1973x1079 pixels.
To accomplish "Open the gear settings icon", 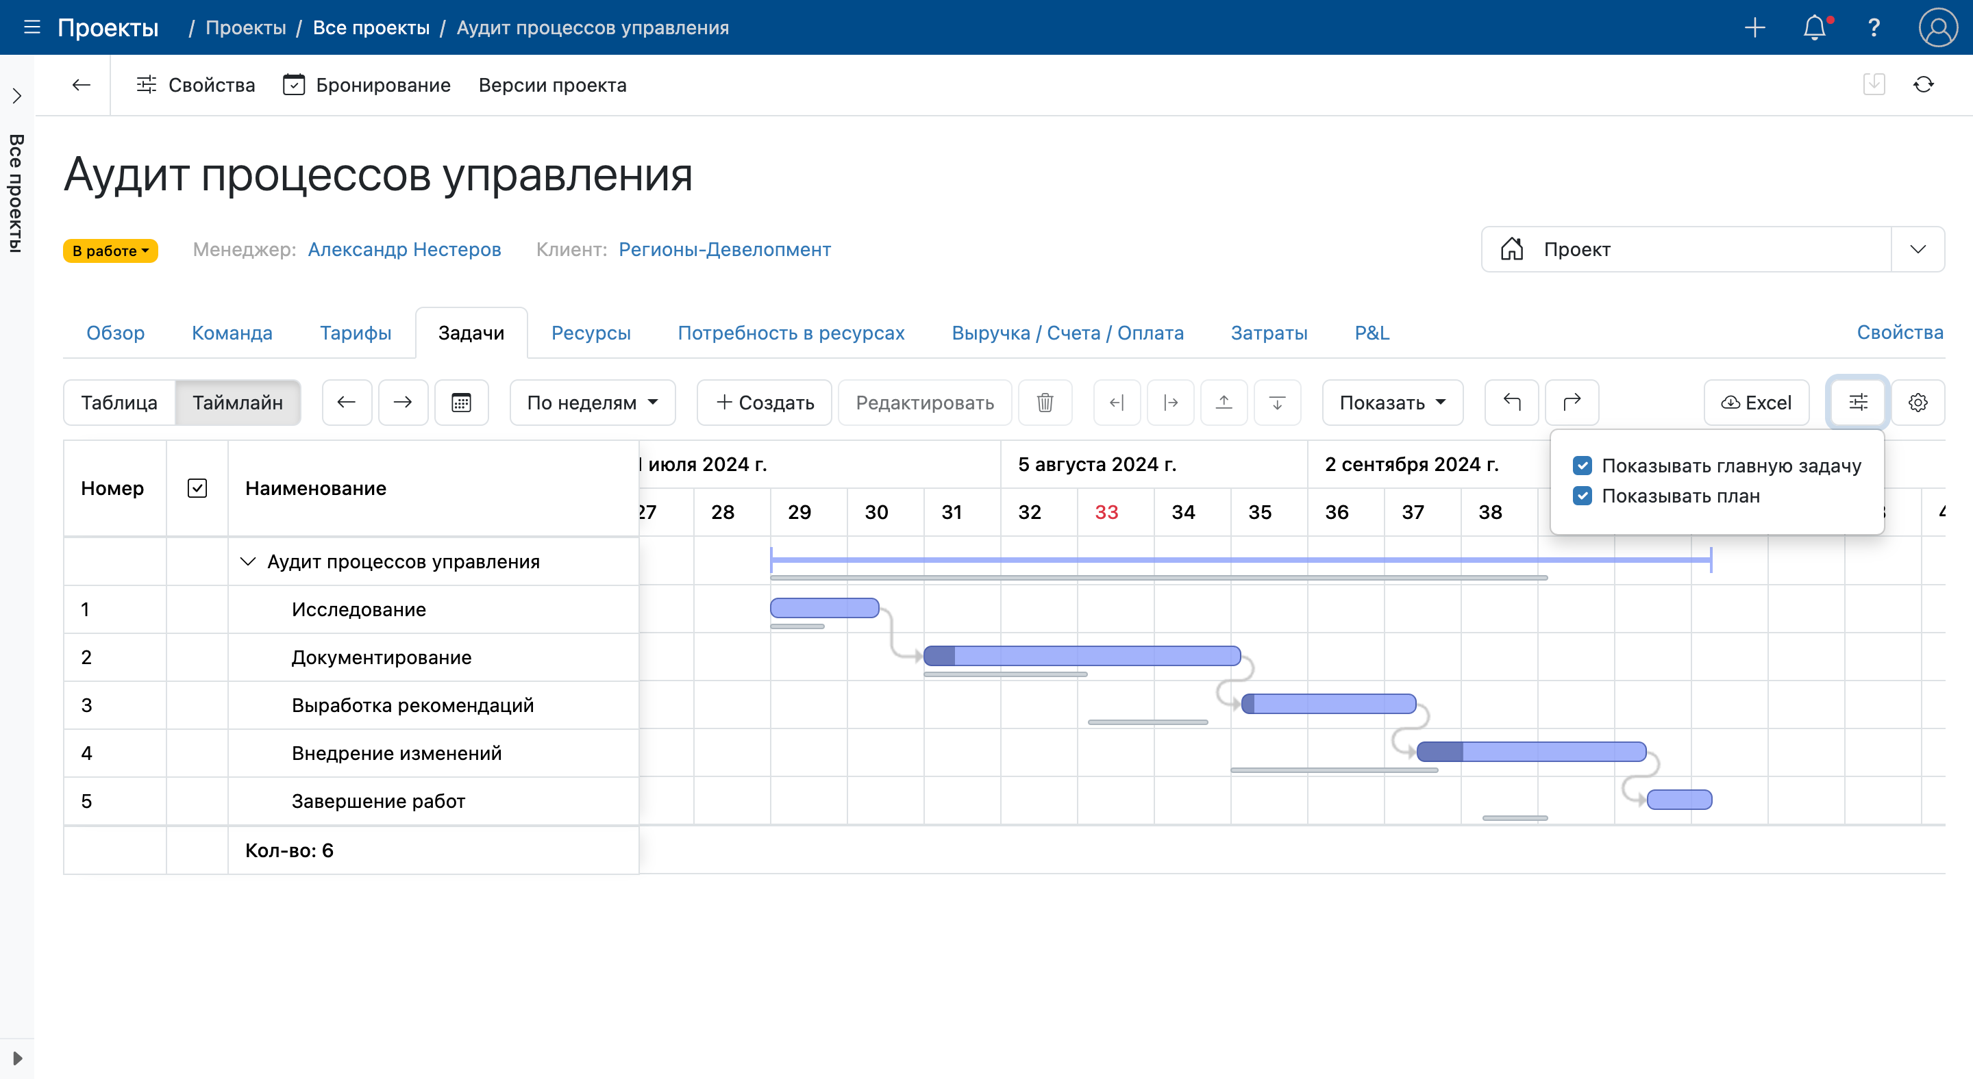I will tap(1918, 403).
